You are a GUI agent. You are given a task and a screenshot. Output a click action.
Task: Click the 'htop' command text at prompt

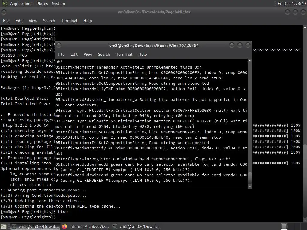point(63,212)
